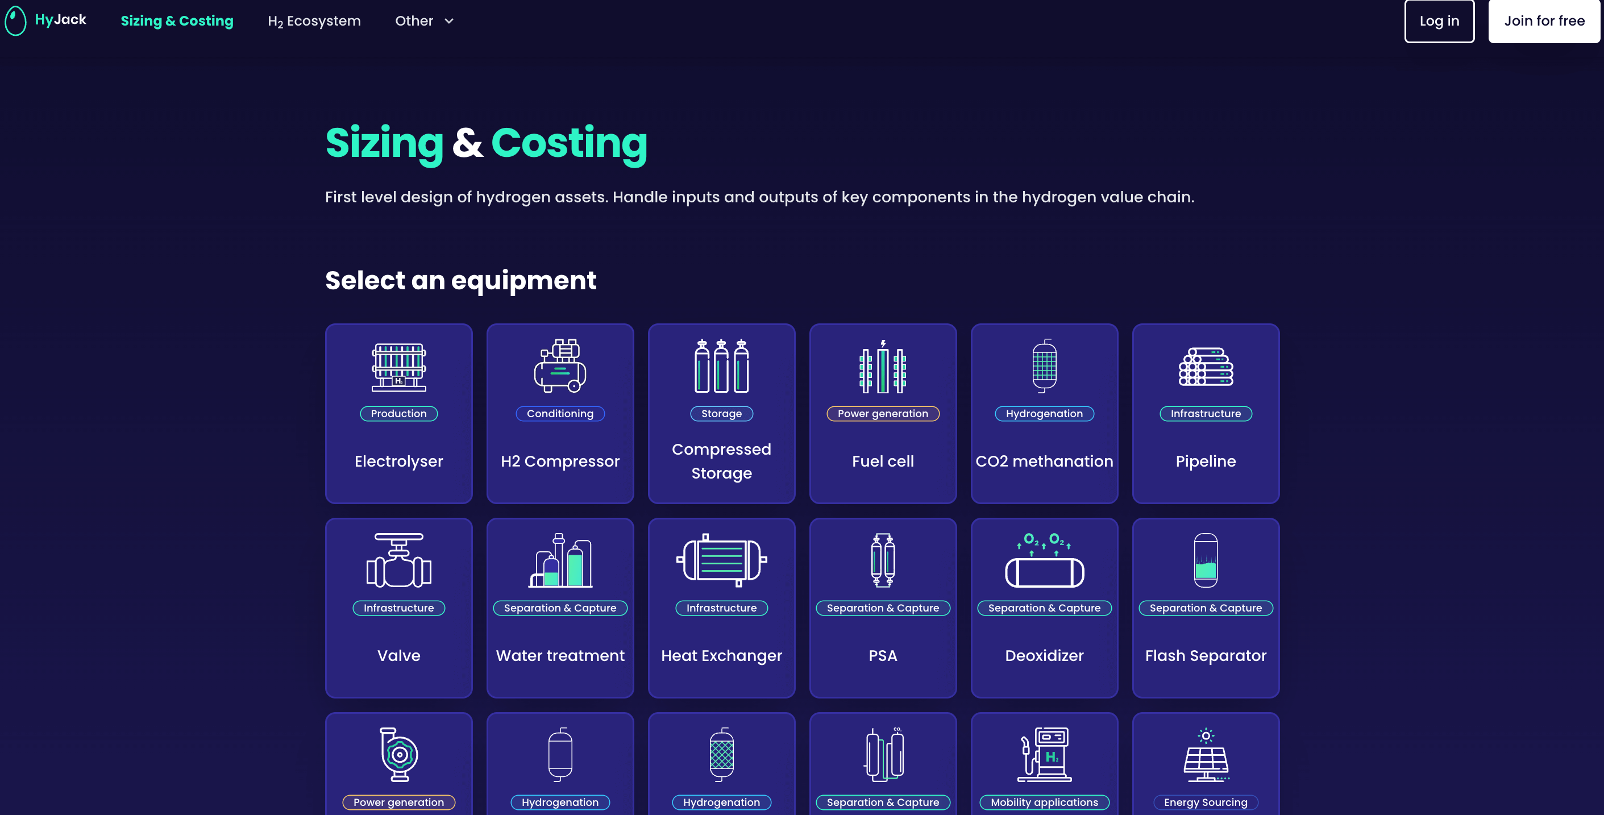Select the crosshatched reactor Hydrogenation icon
Image resolution: width=1604 pixels, height=815 pixels.
point(722,754)
